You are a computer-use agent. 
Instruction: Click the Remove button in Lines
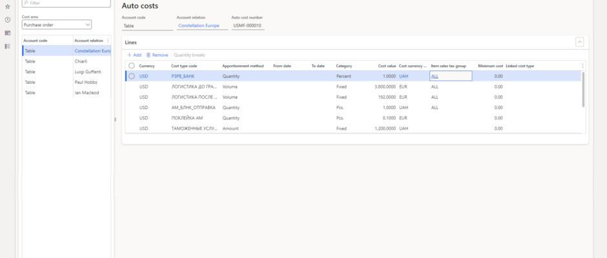tap(157, 55)
